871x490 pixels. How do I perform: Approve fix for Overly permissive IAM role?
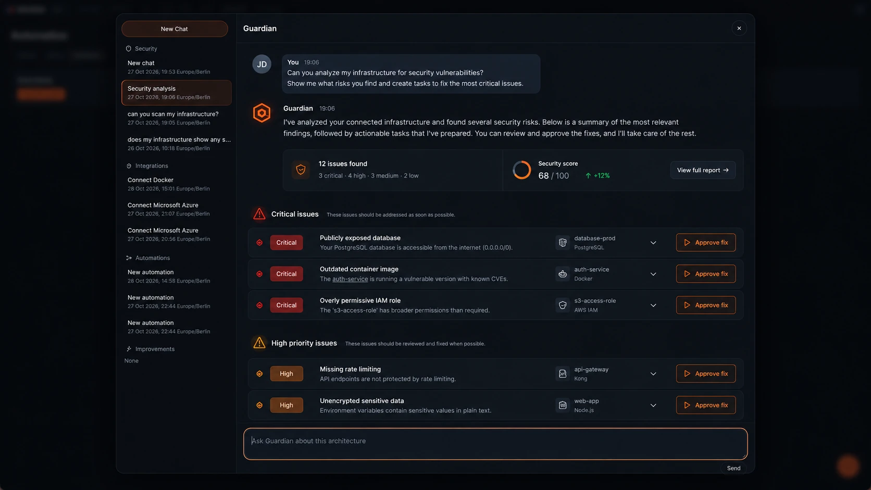click(706, 305)
